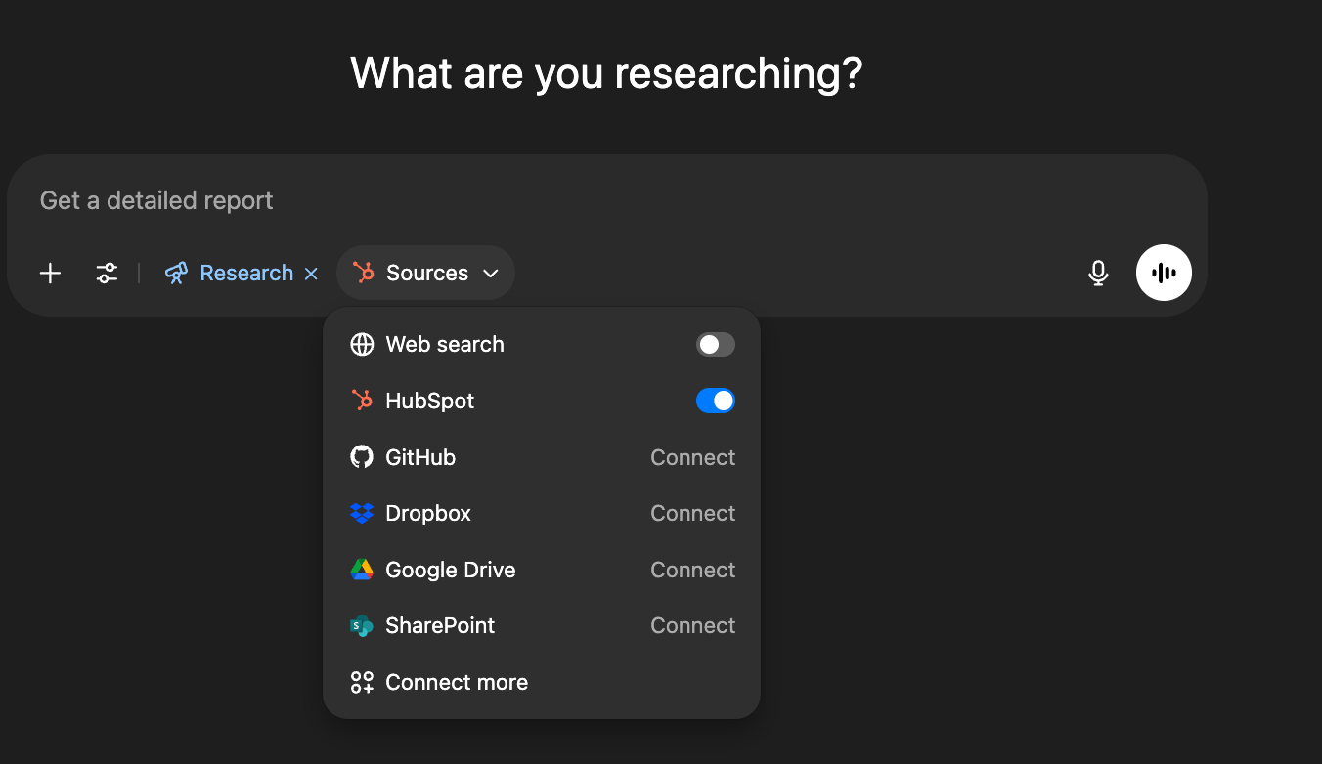The height and width of the screenshot is (764, 1322).
Task: Click the Dropbox logo icon
Action: pyautogui.click(x=362, y=513)
